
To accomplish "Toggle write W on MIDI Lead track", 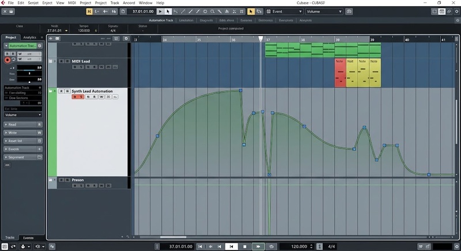I will click(101, 67).
